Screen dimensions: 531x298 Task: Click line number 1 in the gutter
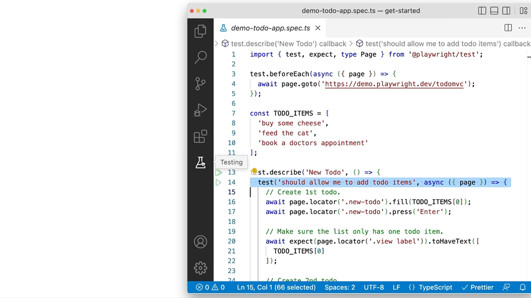point(233,55)
